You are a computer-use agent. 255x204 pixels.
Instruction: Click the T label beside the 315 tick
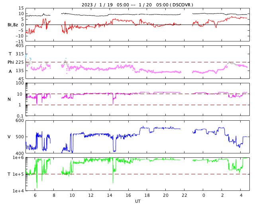coord(10,54)
